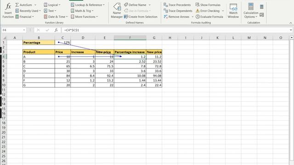The image size is (294, 165).
Task: Click the Product header cell
Action: [39, 52]
